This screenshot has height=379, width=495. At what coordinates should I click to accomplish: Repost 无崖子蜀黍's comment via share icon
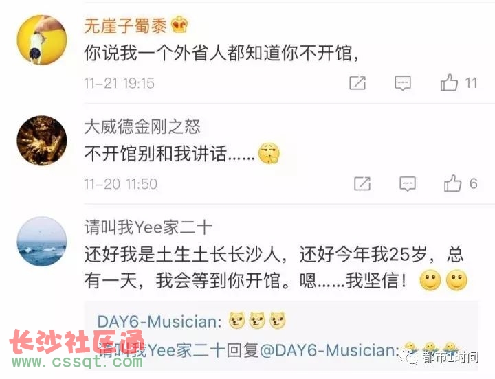[357, 83]
